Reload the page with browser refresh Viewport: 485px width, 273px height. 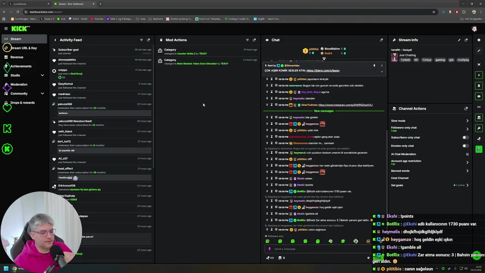tap(17, 12)
